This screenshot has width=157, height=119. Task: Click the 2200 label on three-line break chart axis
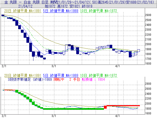[148, 99]
